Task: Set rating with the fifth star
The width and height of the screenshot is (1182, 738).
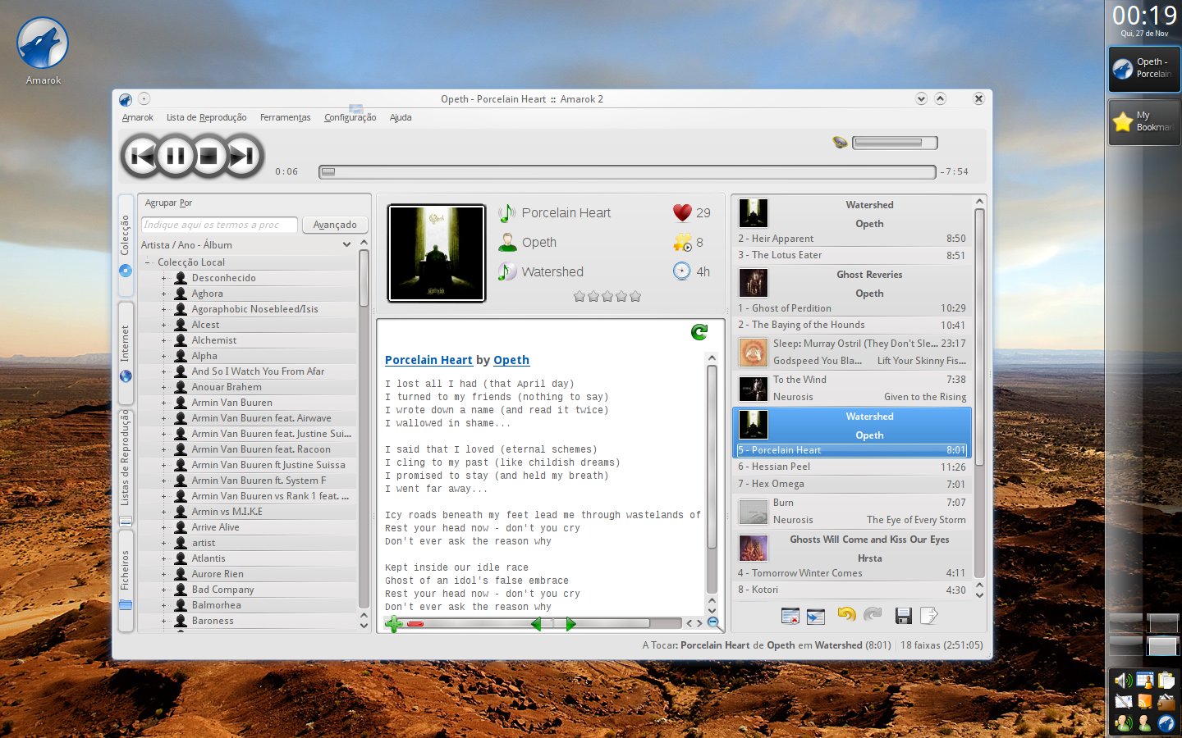Action: pyautogui.click(x=635, y=296)
